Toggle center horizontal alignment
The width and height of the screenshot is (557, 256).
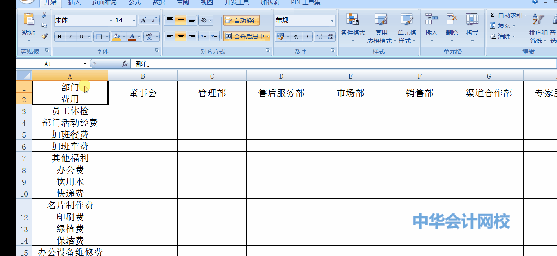(x=181, y=37)
